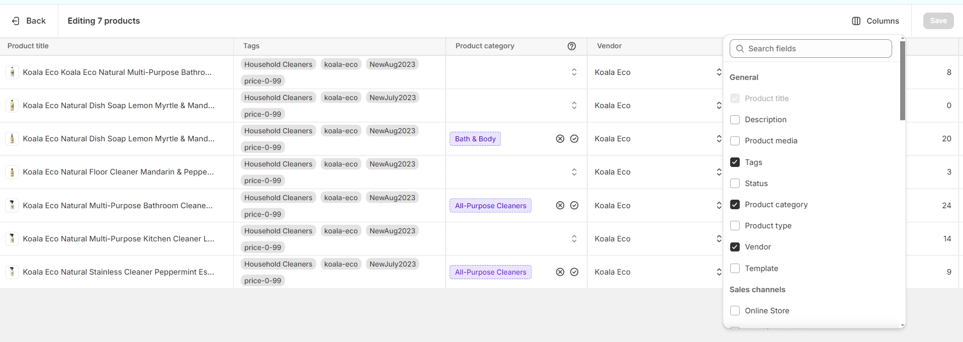This screenshot has height=342, width=963.
Task: Accept category suggestion for Multi-Purpose Bathroom Cleane... row
Action: click(574, 205)
